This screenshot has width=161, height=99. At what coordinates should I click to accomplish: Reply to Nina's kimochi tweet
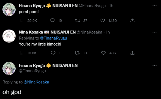[x=55, y=53]
